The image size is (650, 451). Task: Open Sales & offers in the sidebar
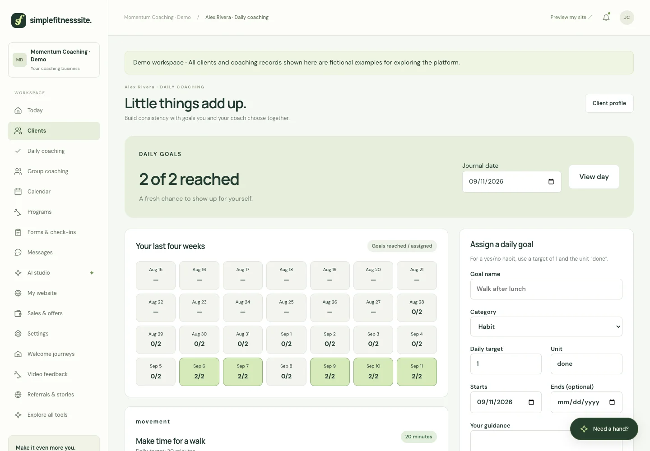54,313
